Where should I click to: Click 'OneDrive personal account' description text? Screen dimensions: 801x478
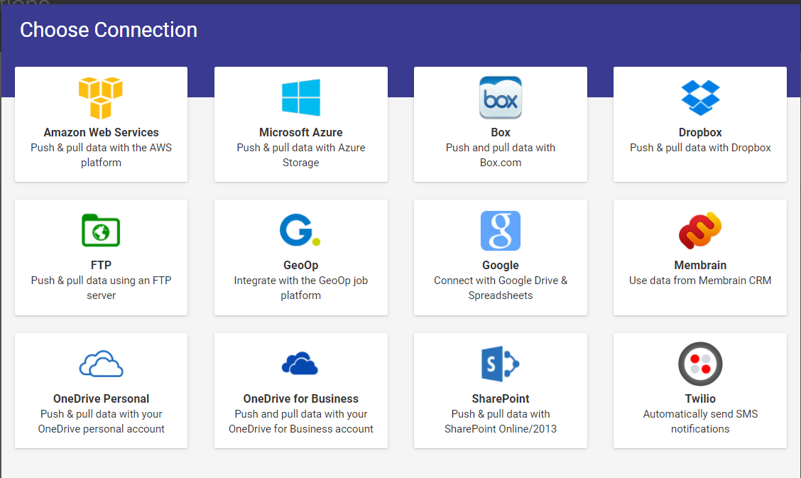tap(101, 429)
